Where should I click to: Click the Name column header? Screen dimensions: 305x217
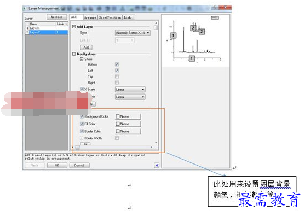42,24
